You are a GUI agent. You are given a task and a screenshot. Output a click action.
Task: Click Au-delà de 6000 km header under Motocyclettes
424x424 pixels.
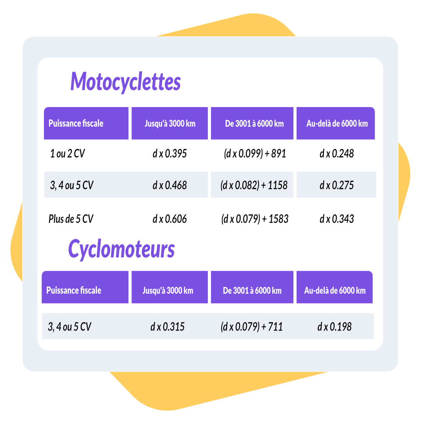pos(337,124)
